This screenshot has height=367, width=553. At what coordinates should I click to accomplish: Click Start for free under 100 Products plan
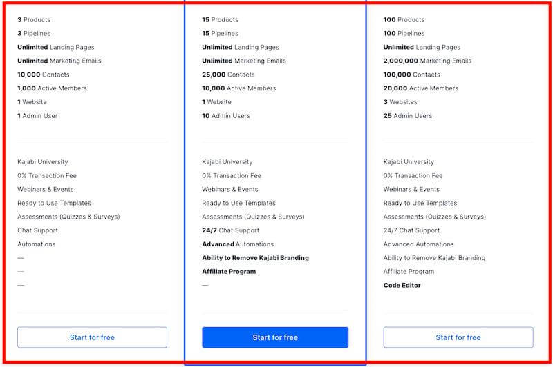pos(458,337)
